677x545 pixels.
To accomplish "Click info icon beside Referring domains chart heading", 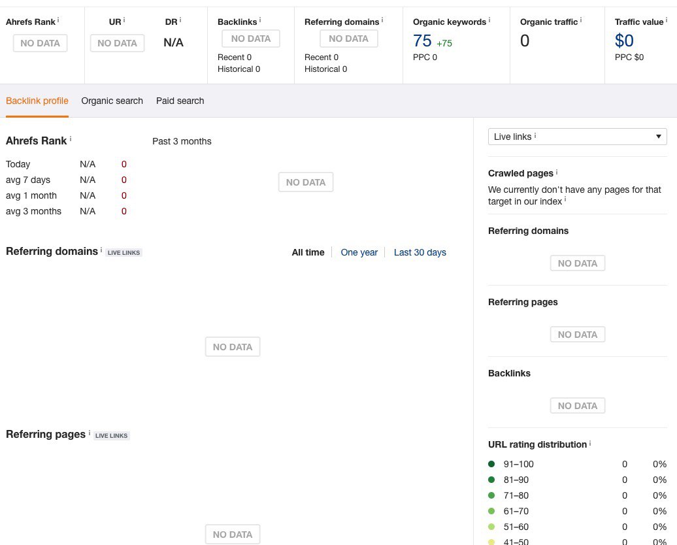I will click(101, 250).
